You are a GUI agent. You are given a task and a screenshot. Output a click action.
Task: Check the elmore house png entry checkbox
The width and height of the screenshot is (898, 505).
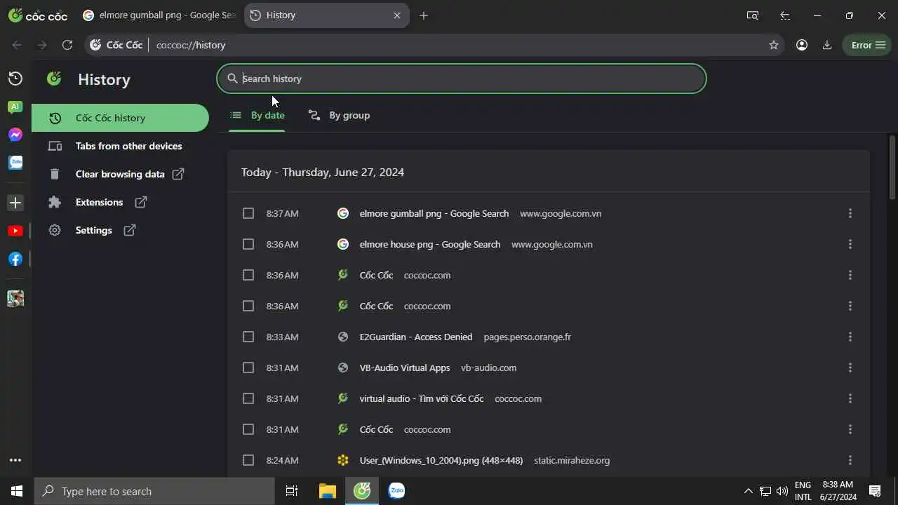click(248, 244)
